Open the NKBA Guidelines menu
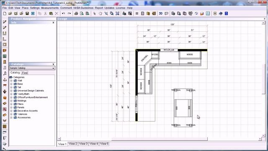The height and width of the screenshot is (151, 268). click(83, 8)
